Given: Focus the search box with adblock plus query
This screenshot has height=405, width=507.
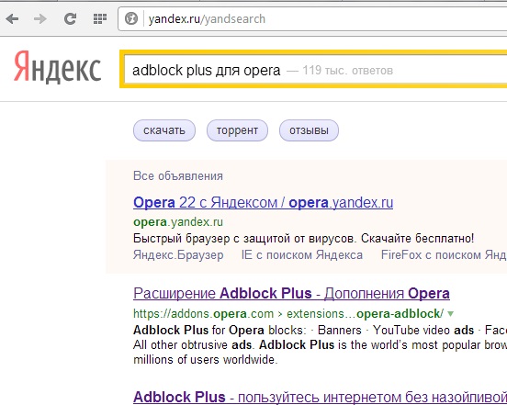Looking at the screenshot, I should coord(315,70).
